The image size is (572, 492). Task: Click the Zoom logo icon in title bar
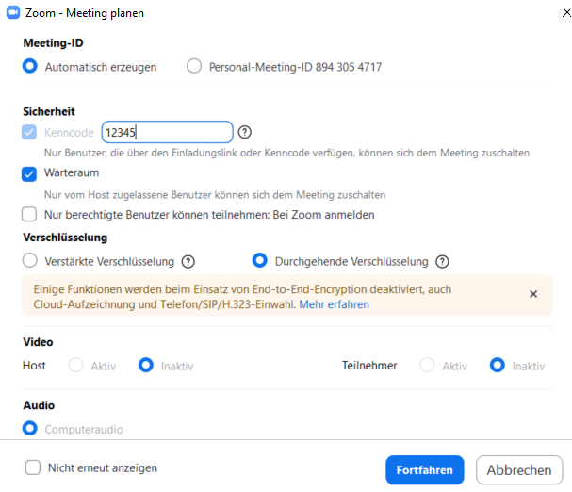(13, 12)
